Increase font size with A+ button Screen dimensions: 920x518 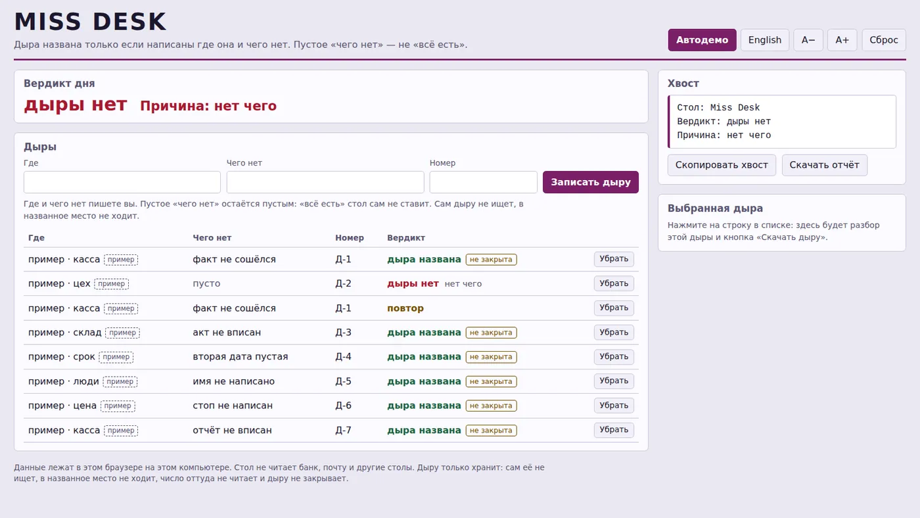(x=842, y=40)
